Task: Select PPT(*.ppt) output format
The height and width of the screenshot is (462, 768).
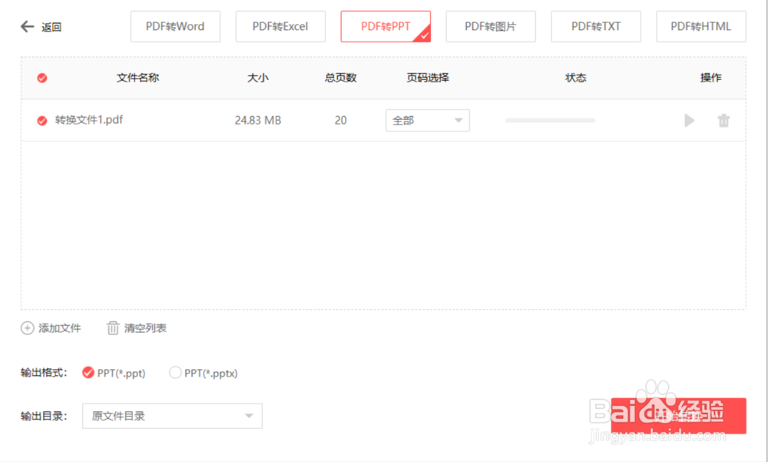Action: click(x=88, y=373)
